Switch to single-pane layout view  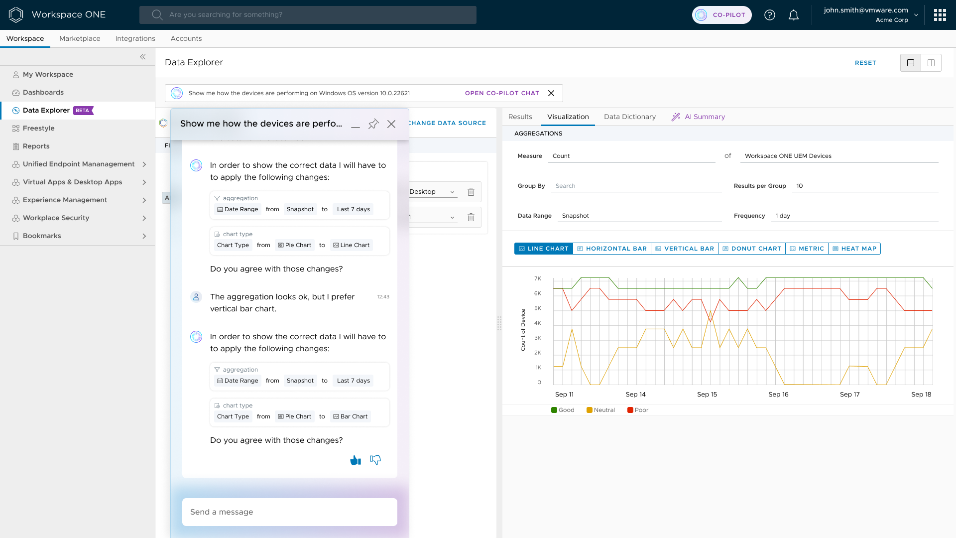pyautogui.click(x=911, y=63)
